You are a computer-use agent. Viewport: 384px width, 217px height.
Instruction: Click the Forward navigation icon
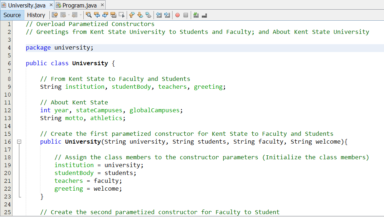pyautogui.click(x=75, y=15)
